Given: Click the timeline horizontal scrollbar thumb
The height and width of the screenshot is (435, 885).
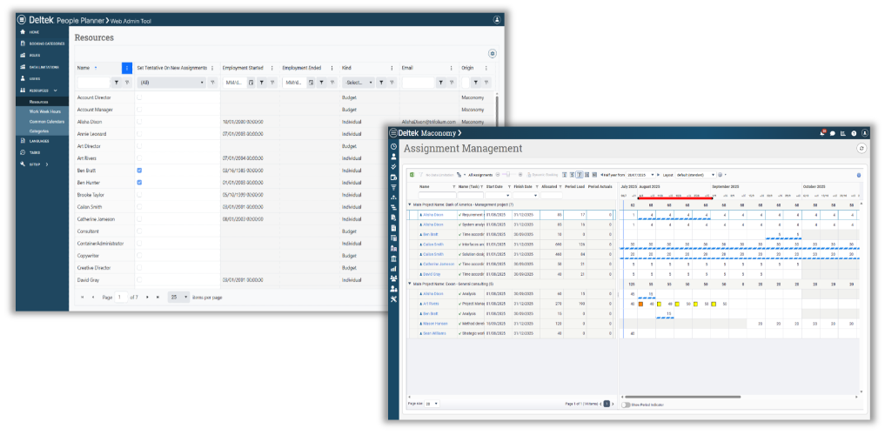Looking at the screenshot, I should click(682, 398).
